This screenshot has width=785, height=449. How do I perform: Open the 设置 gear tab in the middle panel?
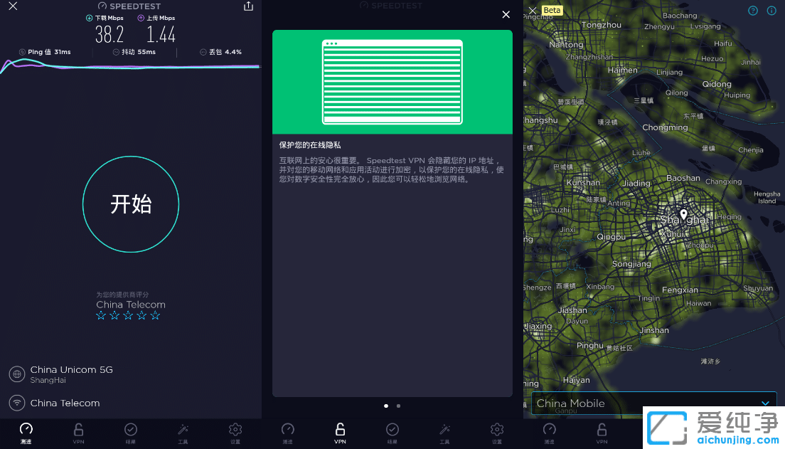point(496,433)
